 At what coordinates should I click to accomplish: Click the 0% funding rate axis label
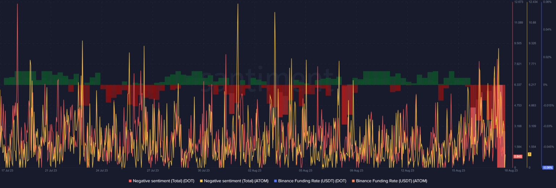click(x=545, y=85)
